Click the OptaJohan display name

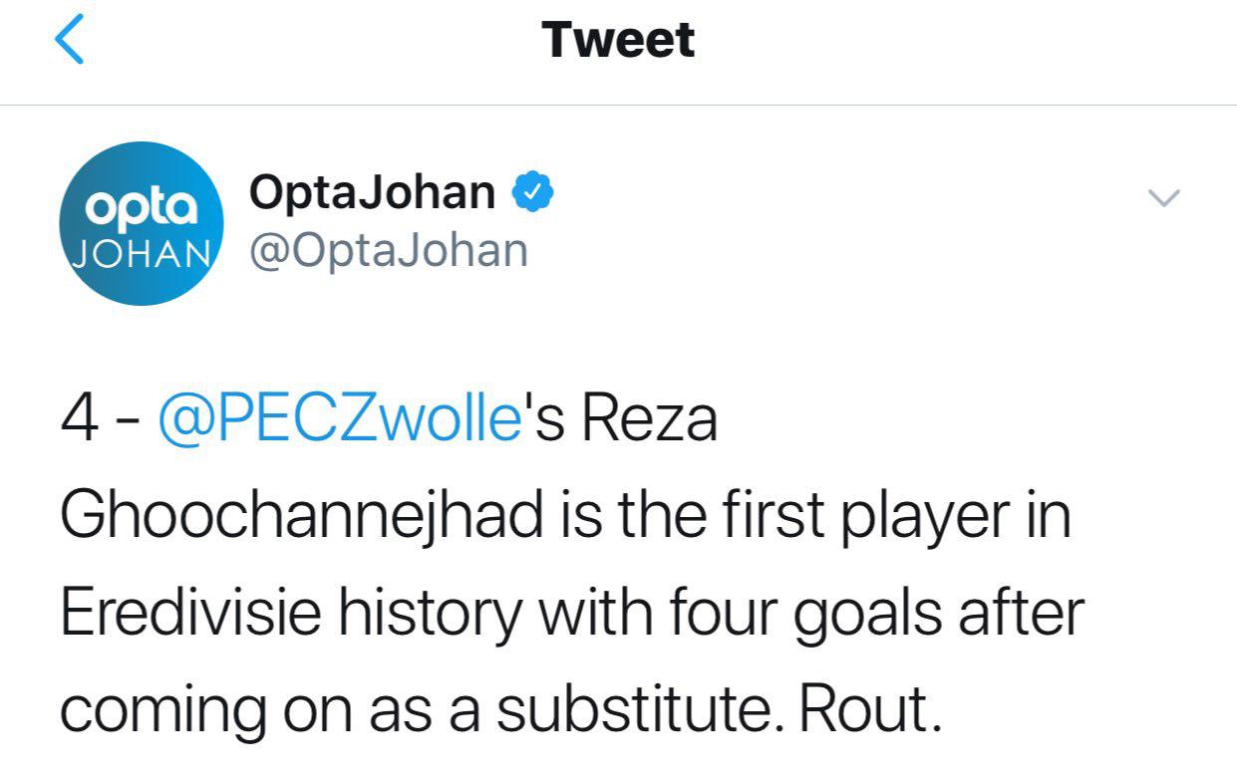[x=372, y=192]
